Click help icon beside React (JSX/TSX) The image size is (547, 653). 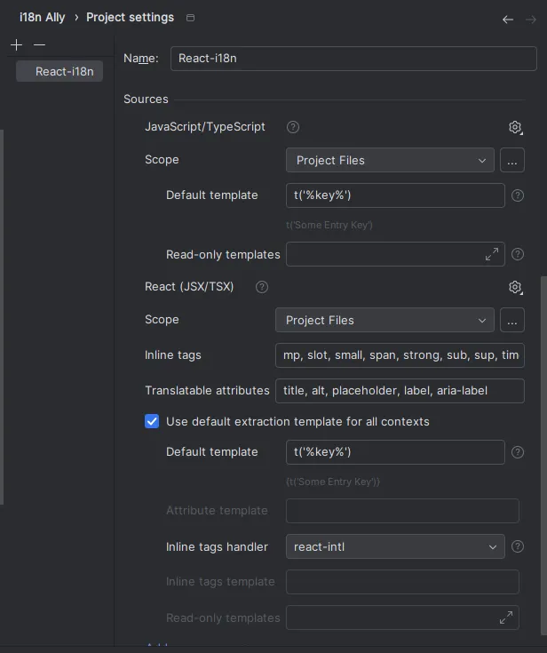(x=262, y=287)
